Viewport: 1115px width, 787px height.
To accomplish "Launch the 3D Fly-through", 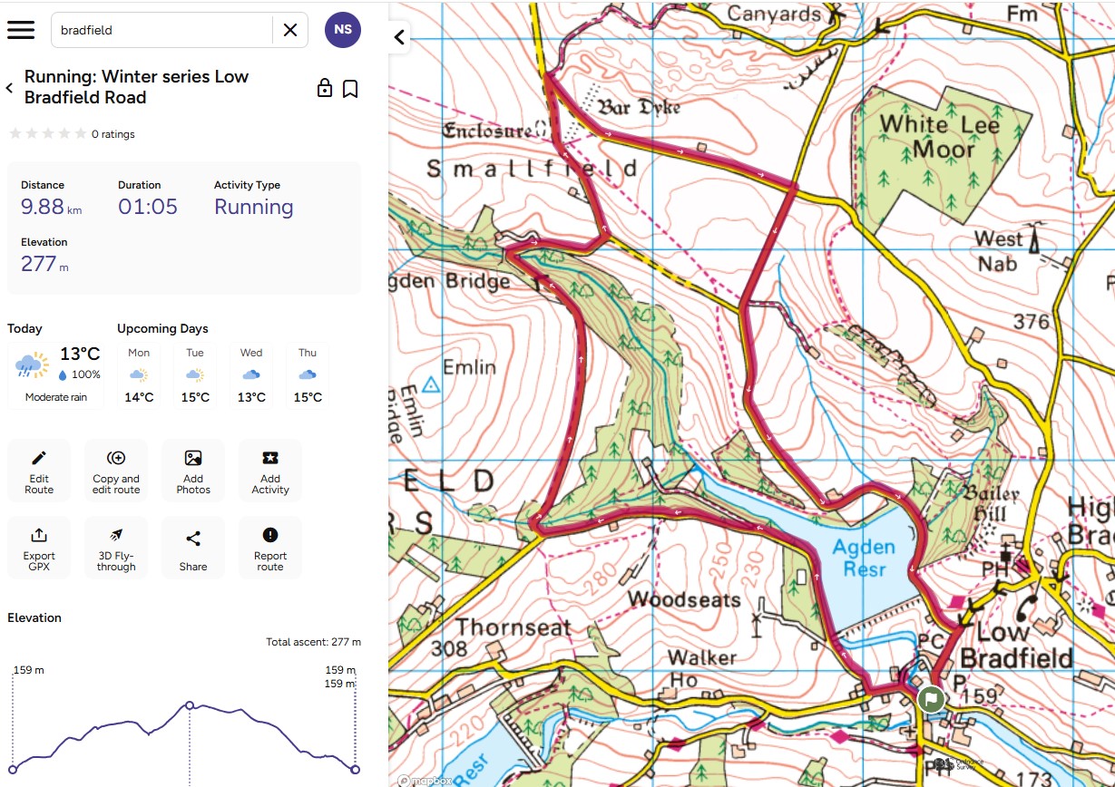I will tap(116, 548).
